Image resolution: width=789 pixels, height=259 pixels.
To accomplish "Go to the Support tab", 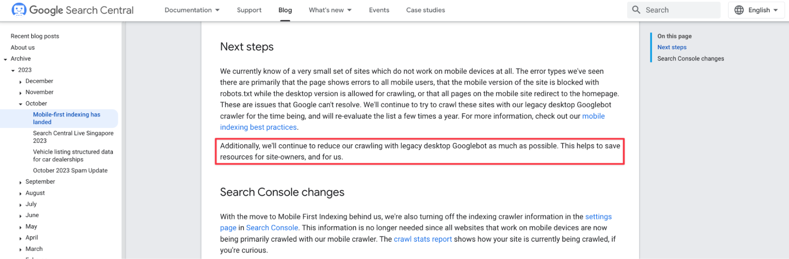I will (249, 10).
